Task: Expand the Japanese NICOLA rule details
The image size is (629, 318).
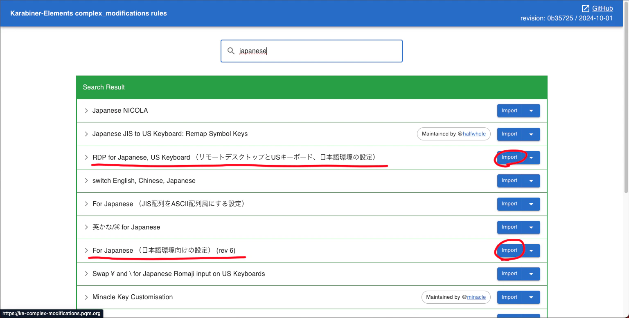Action: [86, 110]
